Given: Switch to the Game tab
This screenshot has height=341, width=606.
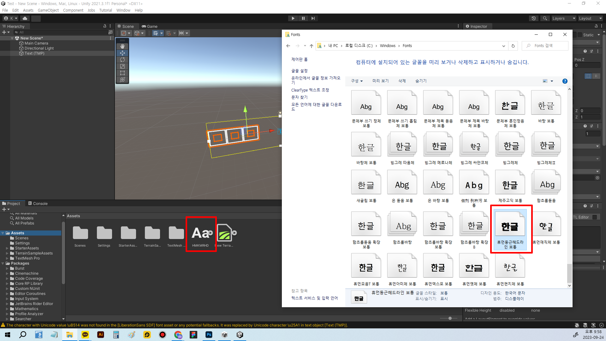Looking at the screenshot, I should point(150,27).
